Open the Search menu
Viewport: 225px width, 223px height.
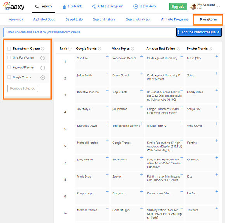point(43,7)
